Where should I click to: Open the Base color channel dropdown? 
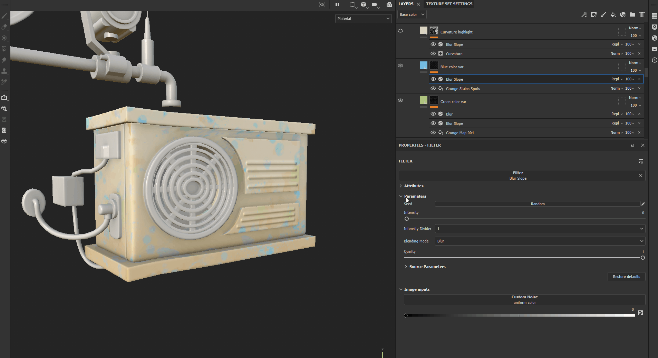412,14
